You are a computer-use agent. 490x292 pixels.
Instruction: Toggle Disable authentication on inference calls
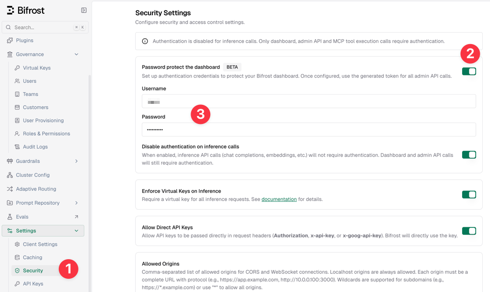pos(469,155)
